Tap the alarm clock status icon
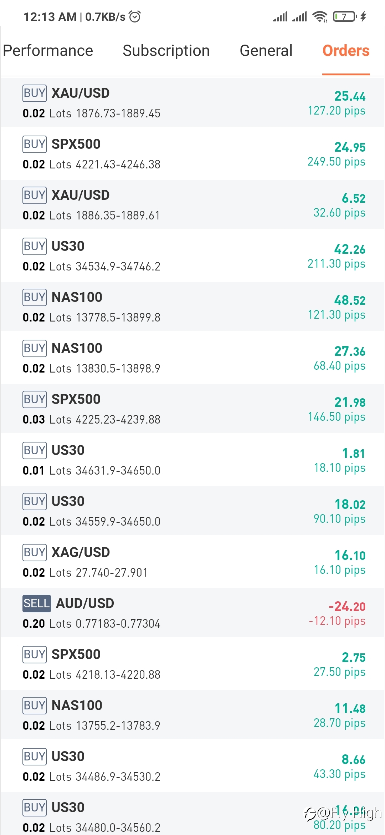The width and height of the screenshot is (385, 835). [135, 16]
